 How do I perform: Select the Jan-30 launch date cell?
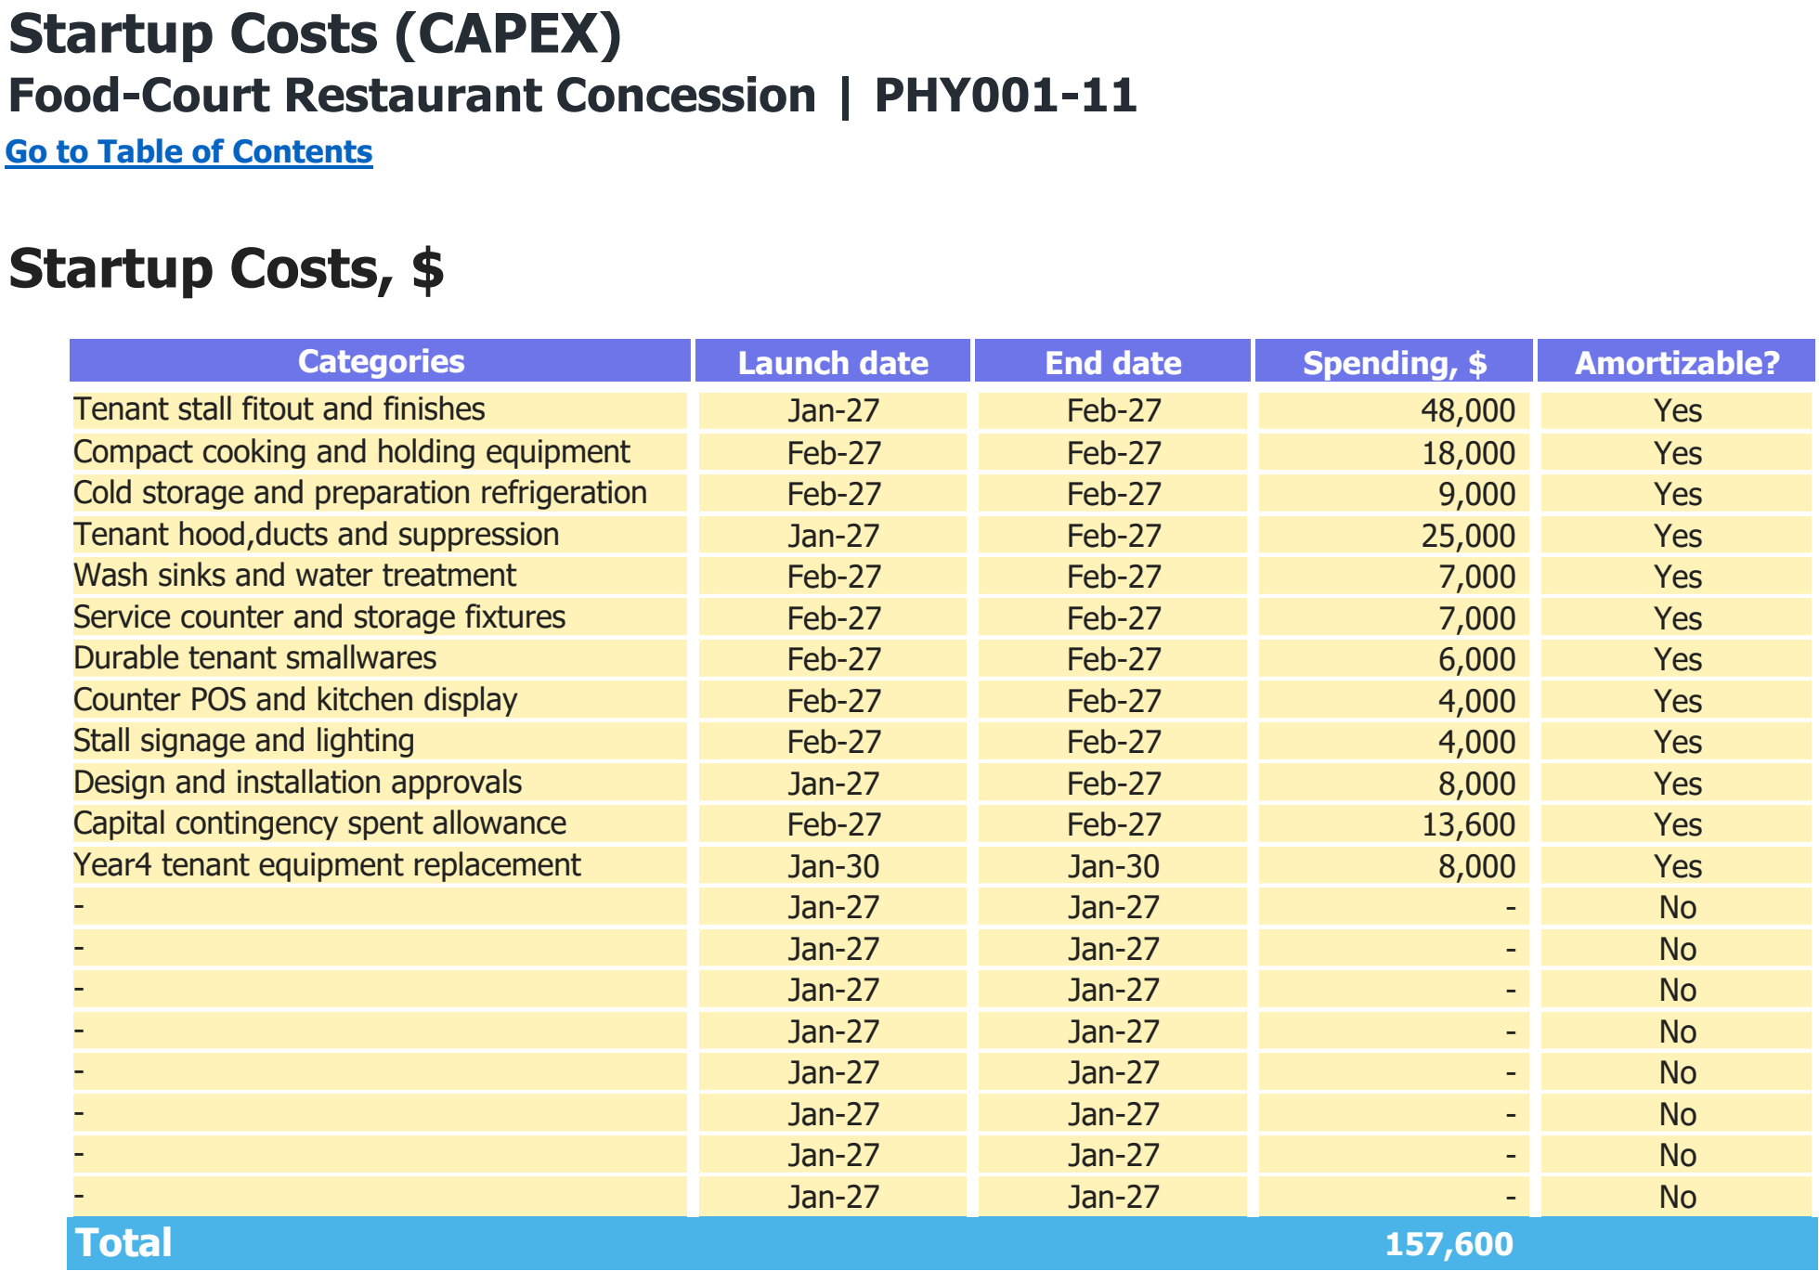(x=833, y=866)
